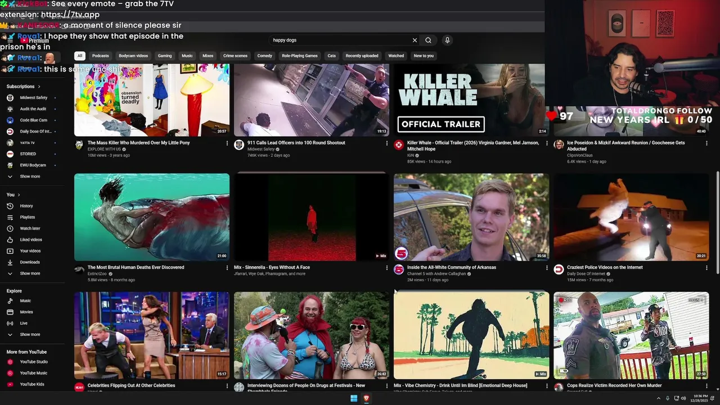The height and width of the screenshot is (405, 720).
Task: Explore Movies in the sidebar
Action: pos(26,312)
